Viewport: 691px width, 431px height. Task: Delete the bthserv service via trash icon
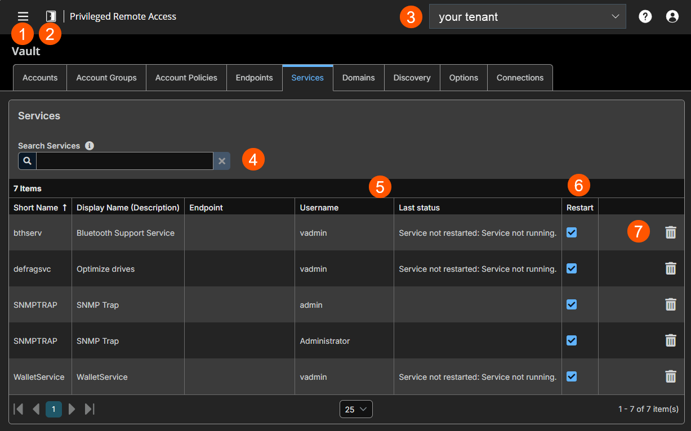click(x=671, y=232)
